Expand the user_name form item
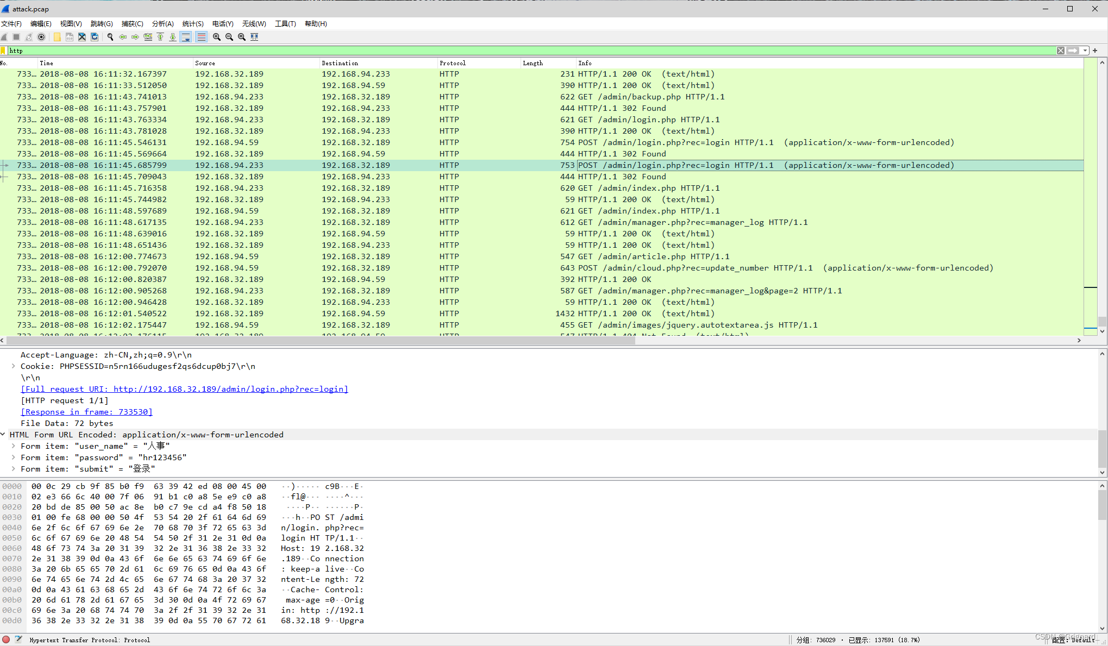1108x646 pixels. (x=14, y=446)
